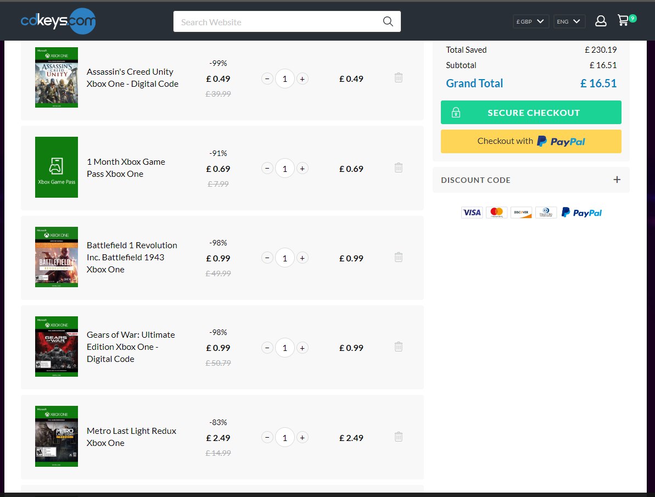Open 1 Month Xbox Game Pass link
The image size is (655, 497).
126,167
